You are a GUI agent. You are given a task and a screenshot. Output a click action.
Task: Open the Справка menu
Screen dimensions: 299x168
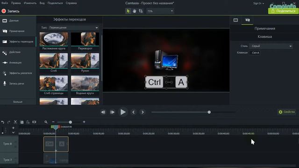pos(71,3)
